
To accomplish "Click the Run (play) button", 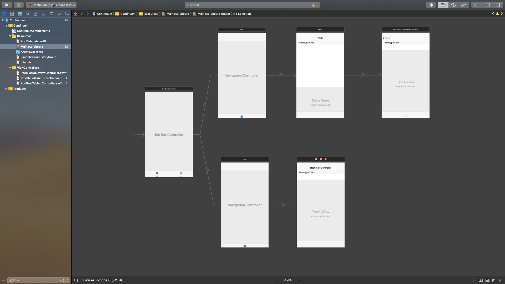I will (x=7, y=5).
